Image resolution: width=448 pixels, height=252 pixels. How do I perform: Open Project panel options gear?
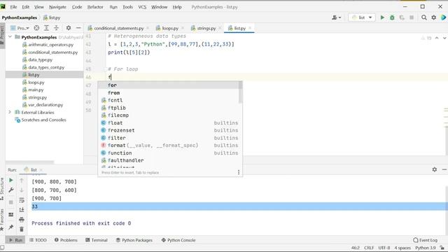69,28
